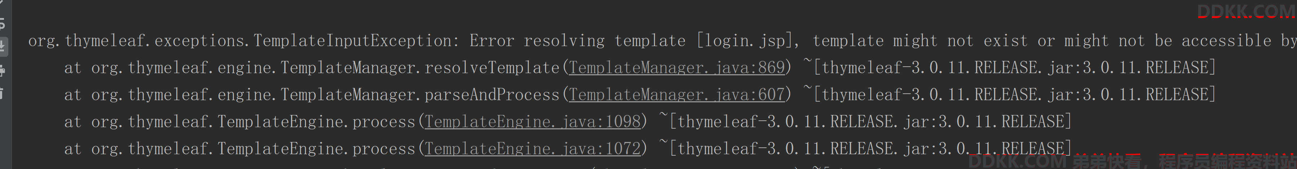Click "might not exist" message text

[x=960, y=41]
